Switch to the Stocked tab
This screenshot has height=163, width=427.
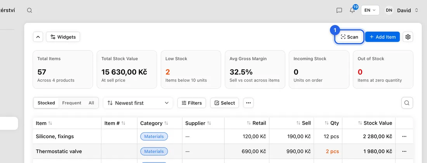point(46,103)
